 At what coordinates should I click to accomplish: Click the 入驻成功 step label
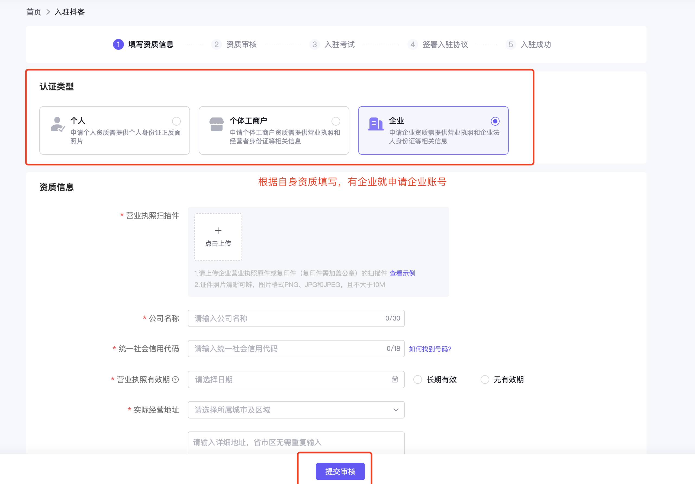[535, 44]
